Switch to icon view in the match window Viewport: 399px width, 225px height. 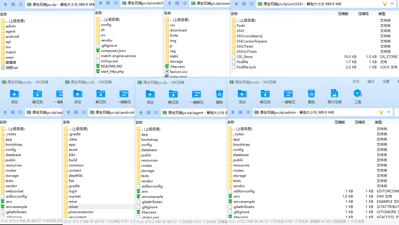tap(108, 3)
